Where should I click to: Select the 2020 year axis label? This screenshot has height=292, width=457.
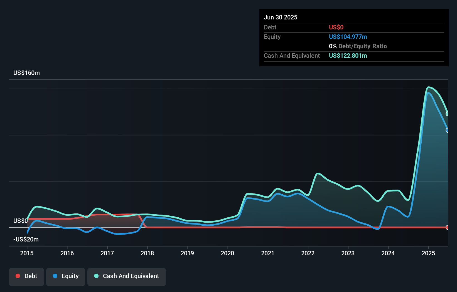[227, 253]
